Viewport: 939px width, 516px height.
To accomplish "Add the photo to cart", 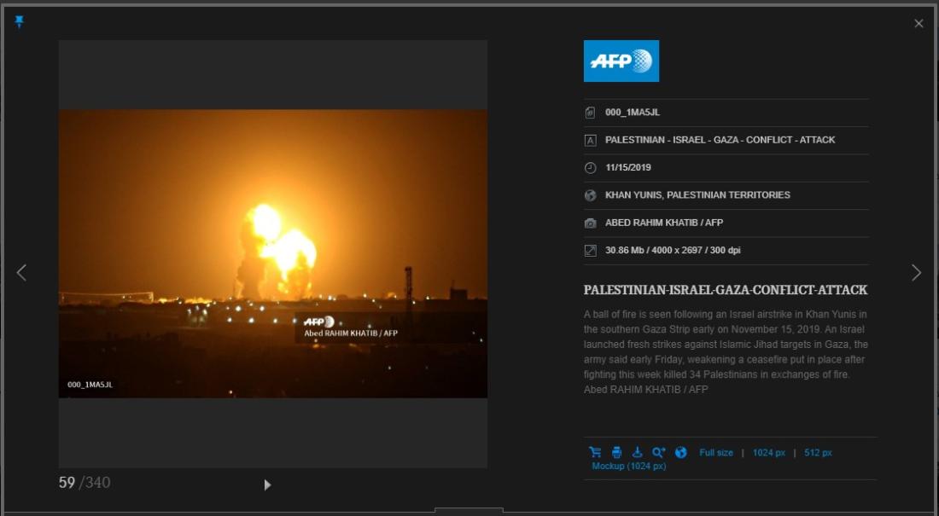I will 595,452.
